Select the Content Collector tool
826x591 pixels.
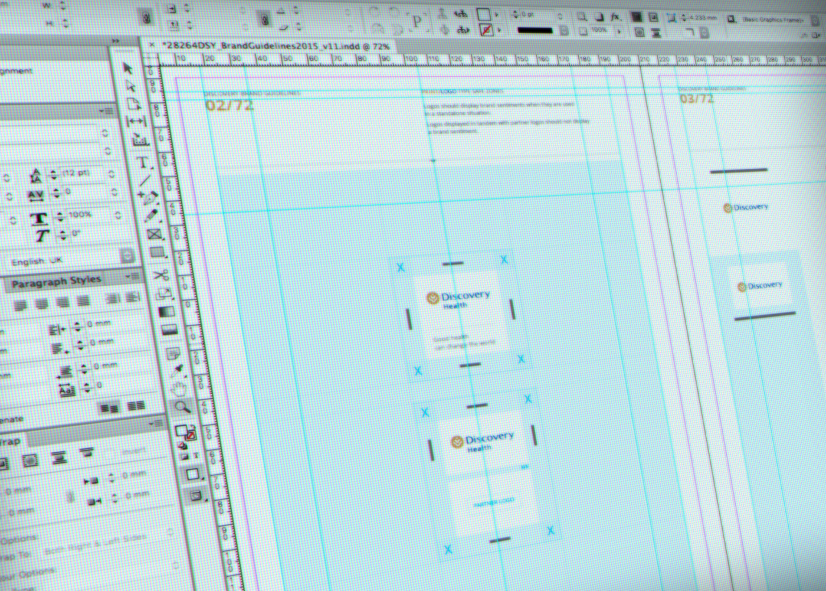140,141
